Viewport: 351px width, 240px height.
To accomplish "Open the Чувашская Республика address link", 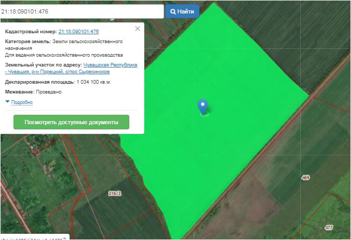I will tap(110, 65).
